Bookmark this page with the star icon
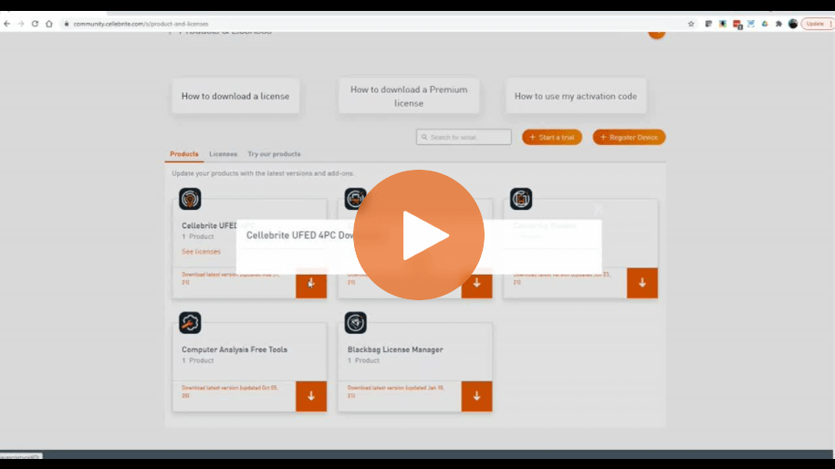Image resolution: width=835 pixels, height=469 pixels. point(691,24)
